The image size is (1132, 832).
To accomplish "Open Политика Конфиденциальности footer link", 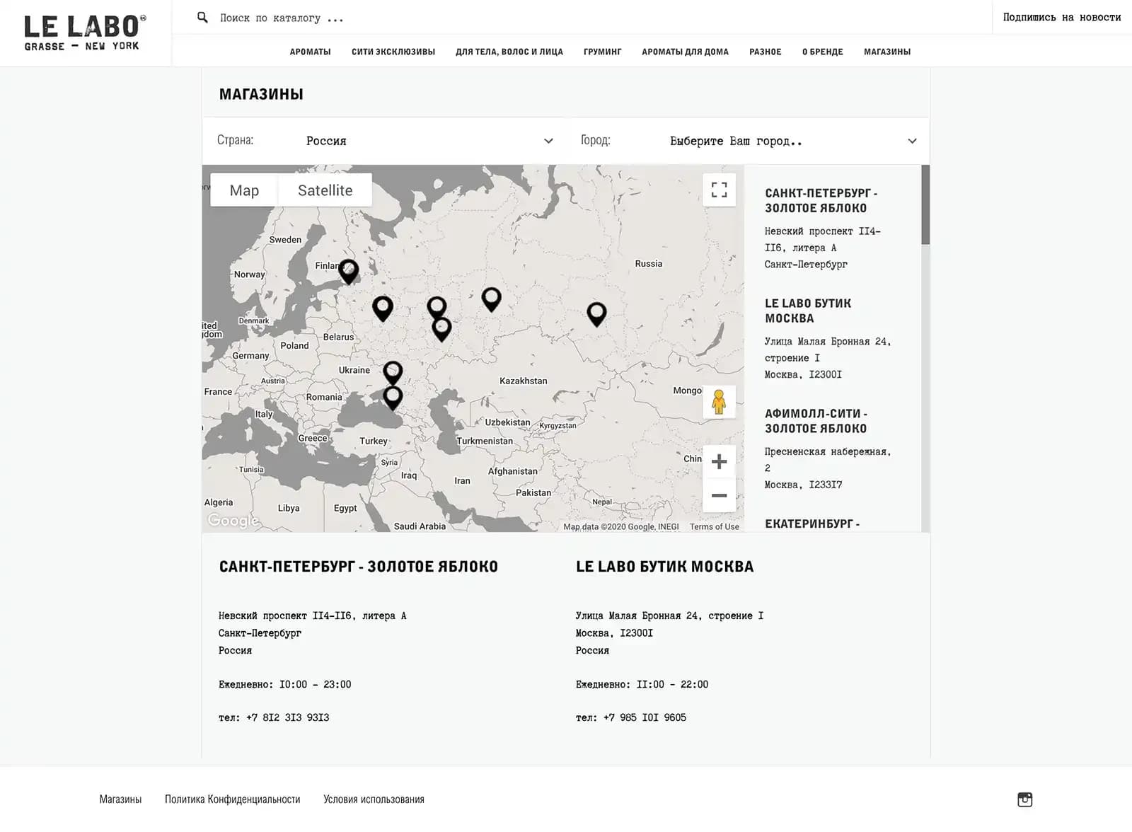I will (232, 799).
